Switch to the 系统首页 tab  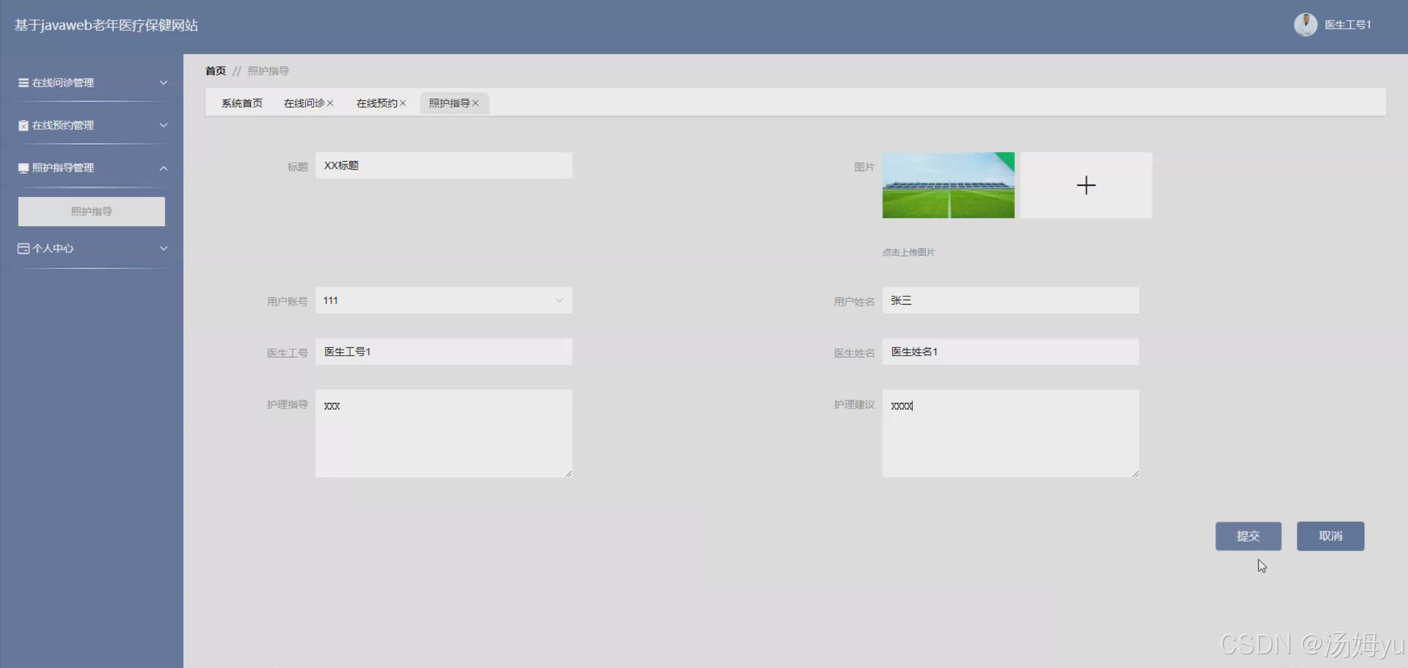242,103
